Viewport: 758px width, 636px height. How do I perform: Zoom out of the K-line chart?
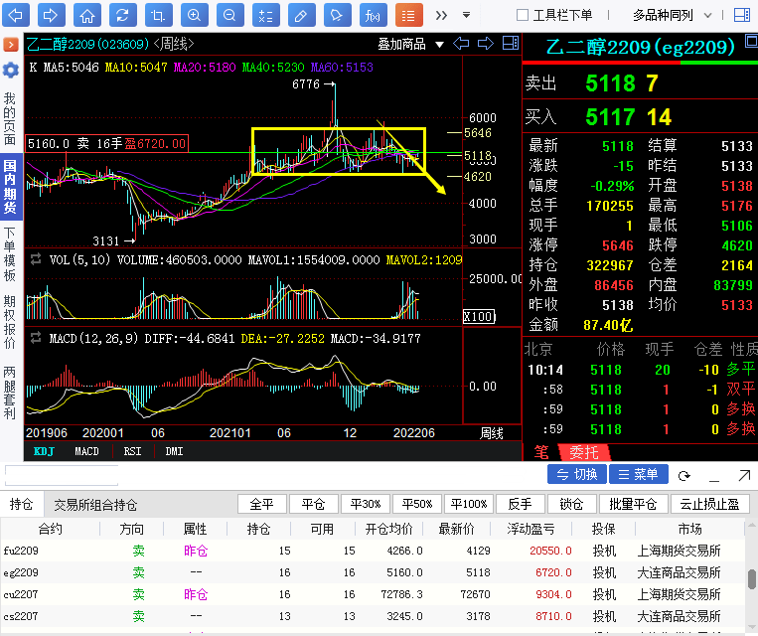click(x=229, y=15)
